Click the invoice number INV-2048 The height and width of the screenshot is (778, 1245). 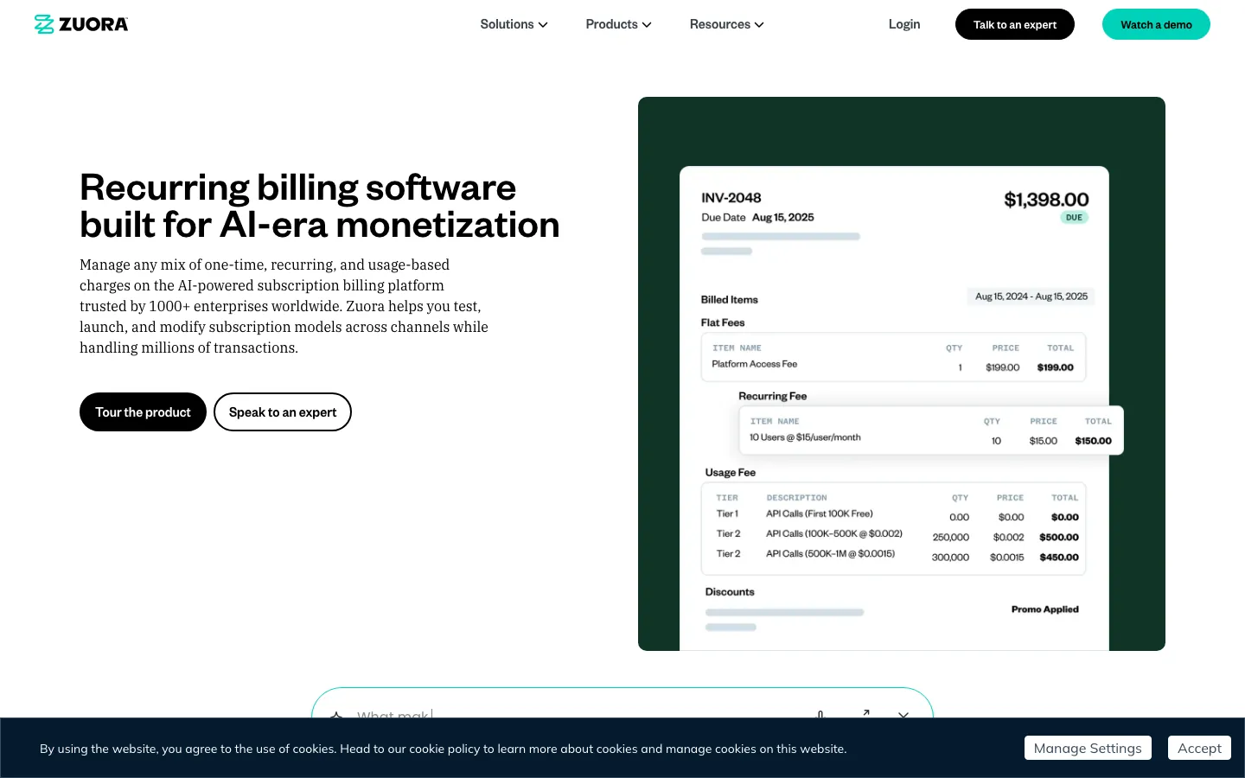[731, 198]
